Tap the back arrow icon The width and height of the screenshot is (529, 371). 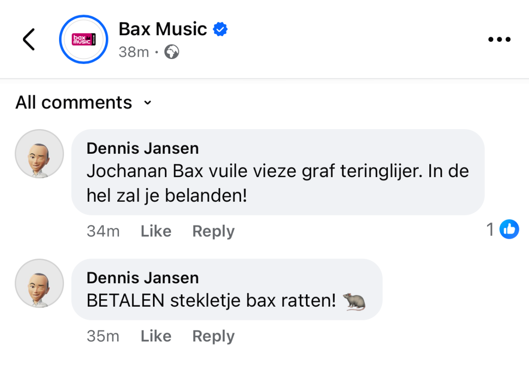coord(29,39)
